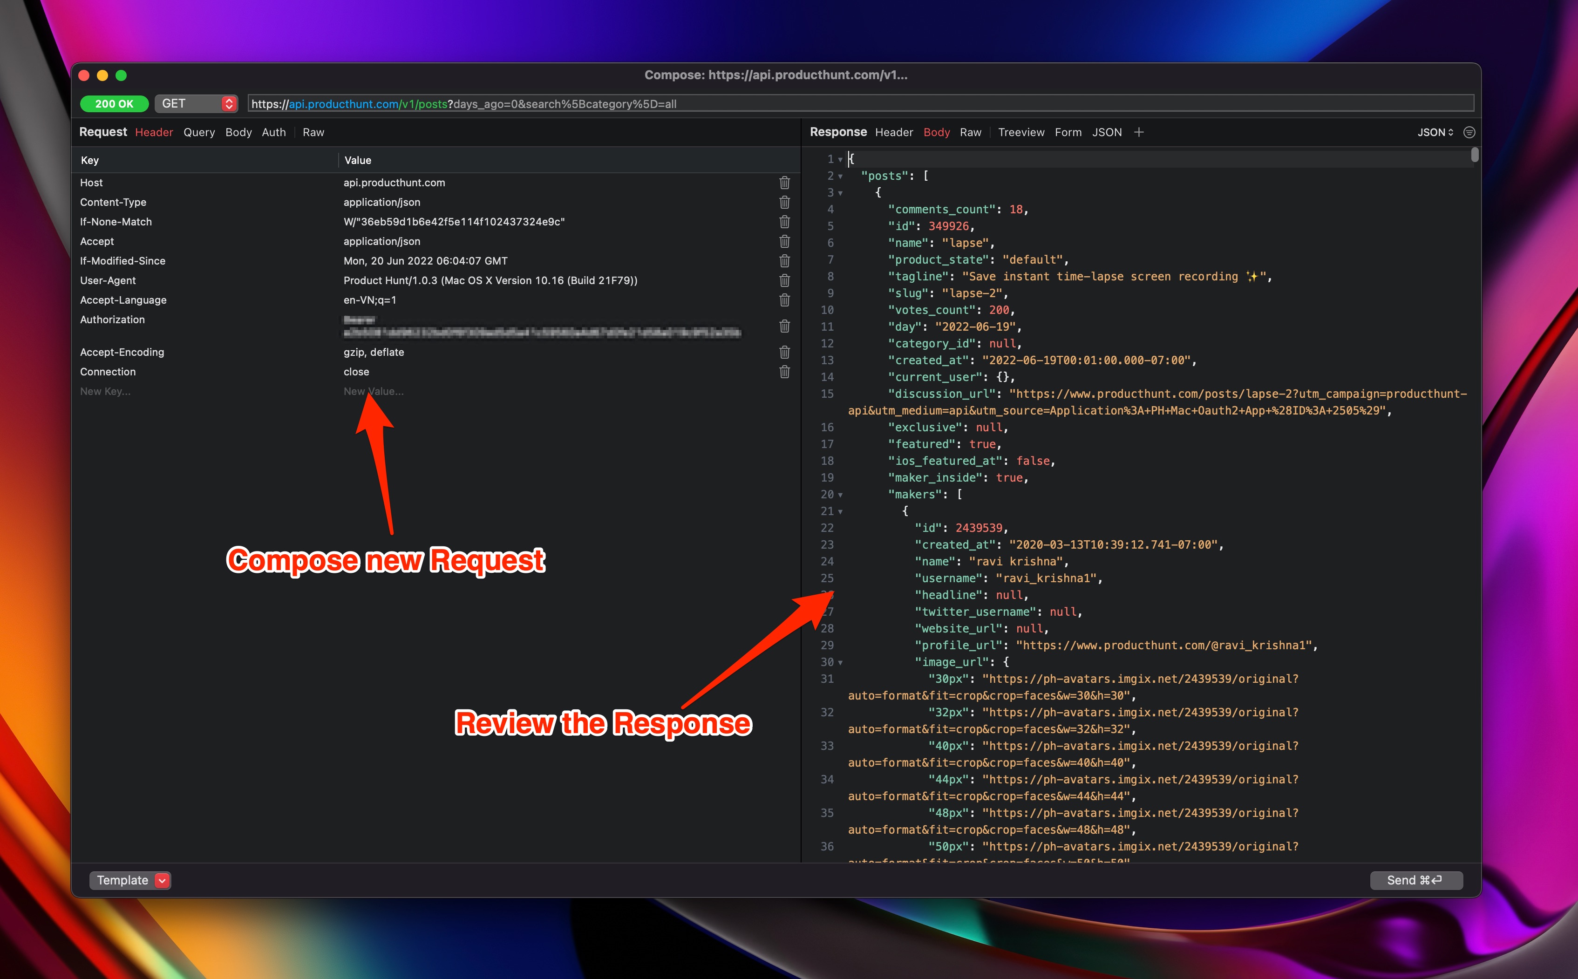
Task: Delete the Connection header row
Action: [x=784, y=372]
